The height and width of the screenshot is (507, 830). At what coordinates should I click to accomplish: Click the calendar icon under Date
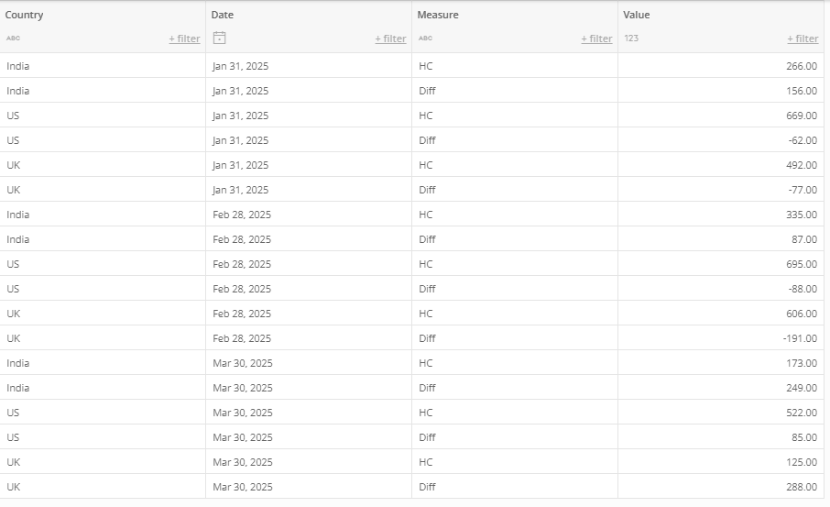pos(219,38)
